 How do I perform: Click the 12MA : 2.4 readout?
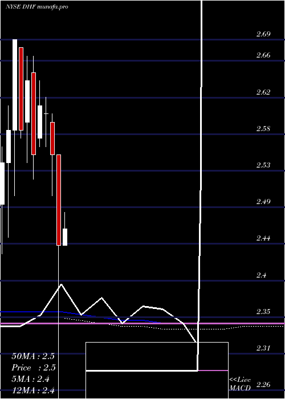pyautogui.click(x=33, y=390)
